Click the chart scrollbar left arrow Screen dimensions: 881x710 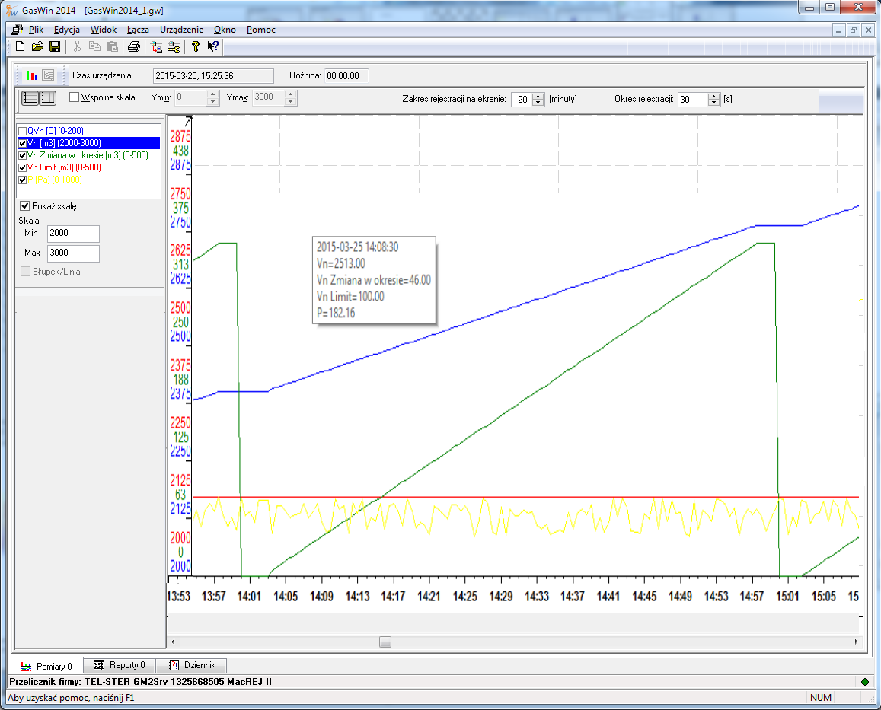[x=173, y=642]
